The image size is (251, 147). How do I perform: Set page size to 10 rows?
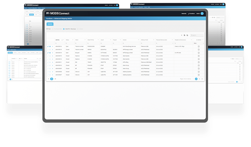coord(52,79)
